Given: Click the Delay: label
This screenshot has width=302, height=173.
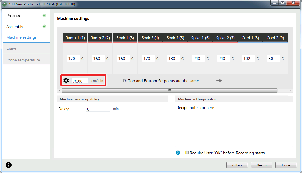Looking at the screenshot, I should (x=64, y=109).
